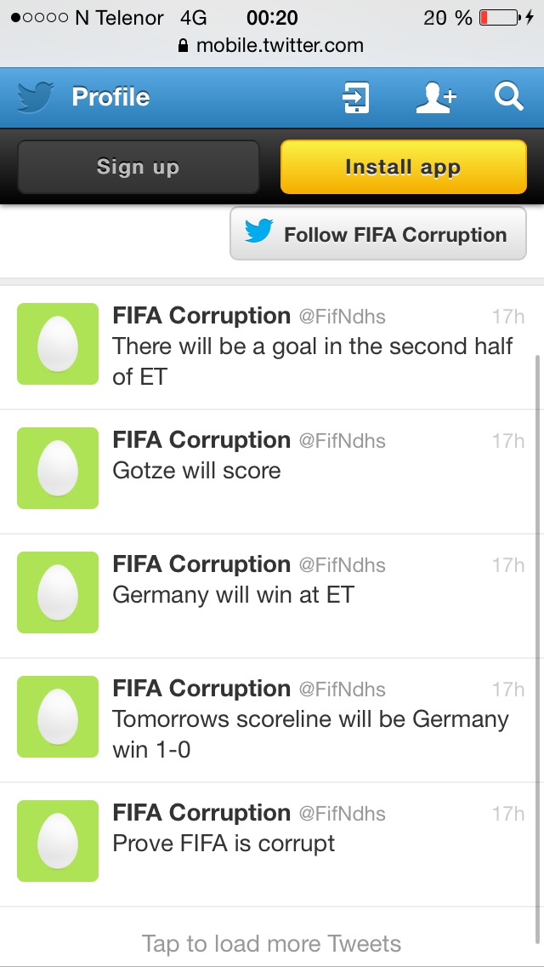
Task: Tap FIFA Corruption name on bottom tweet
Action: click(x=201, y=813)
